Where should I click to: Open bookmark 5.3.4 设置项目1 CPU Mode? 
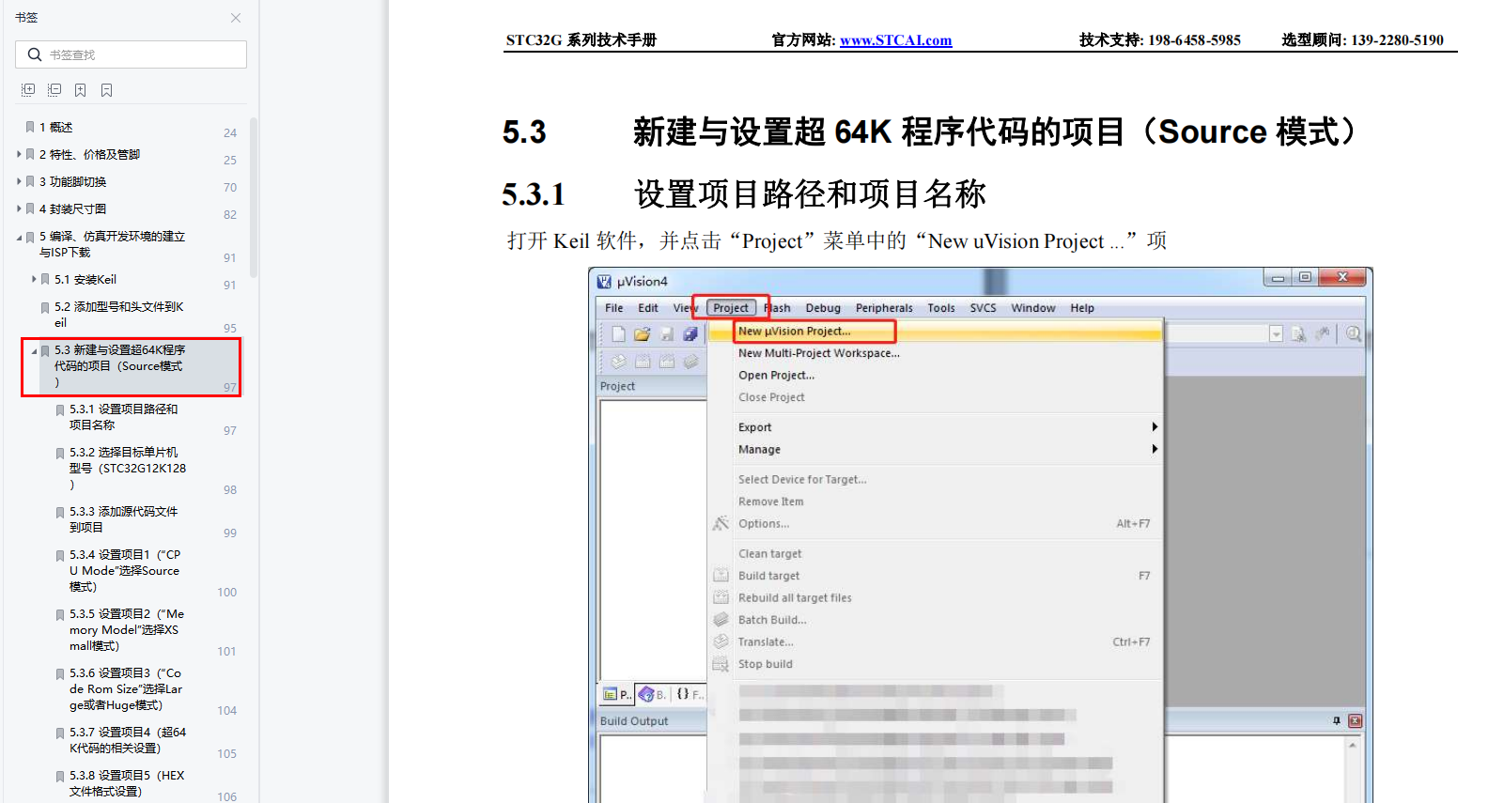click(x=125, y=570)
